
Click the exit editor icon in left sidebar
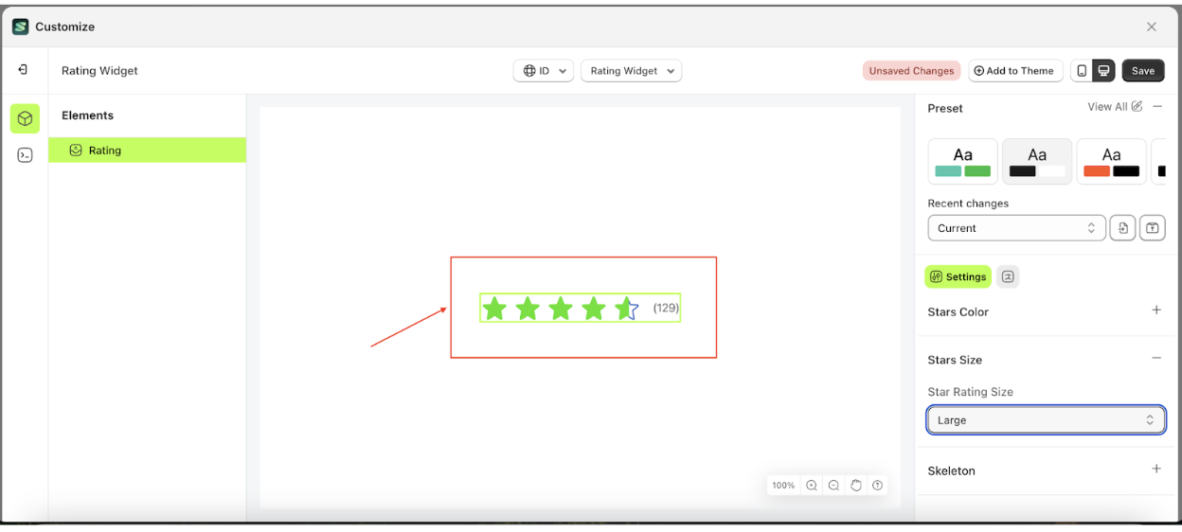(23, 70)
